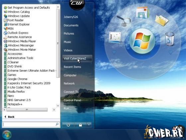Launch Windows Update
The width and height of the screenshot is (186, 140).
[17, 16]
